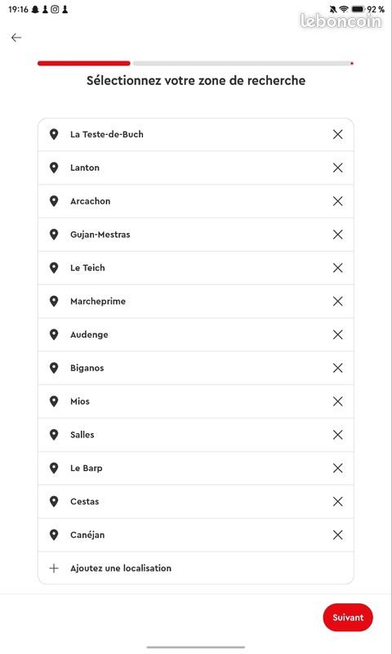
Task: Remove La Teste-de-Buch from the list
Action: point(337,134)
